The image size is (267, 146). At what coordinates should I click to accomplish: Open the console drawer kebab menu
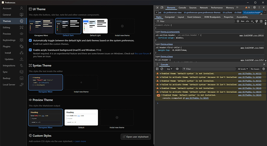click(157, 64)
